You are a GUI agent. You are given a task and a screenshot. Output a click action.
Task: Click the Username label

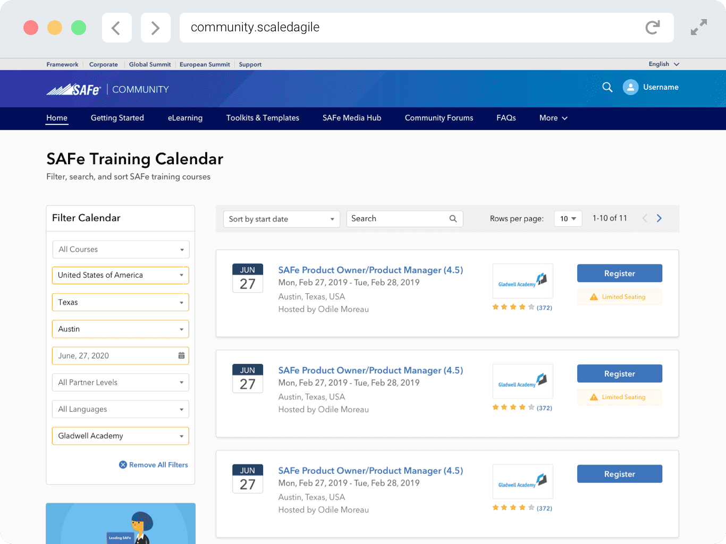click(661, 87)
